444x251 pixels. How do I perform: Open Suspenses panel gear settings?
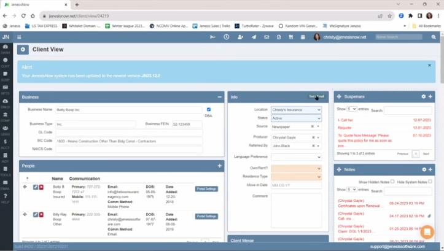click(x=423, y=97)
